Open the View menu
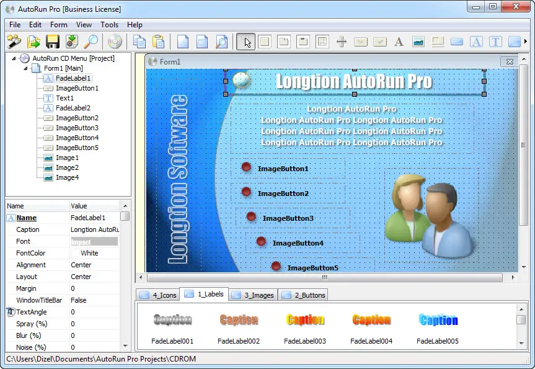Image resolution: width=535 pixels, height=369 pixels. (x=84, y=25)
